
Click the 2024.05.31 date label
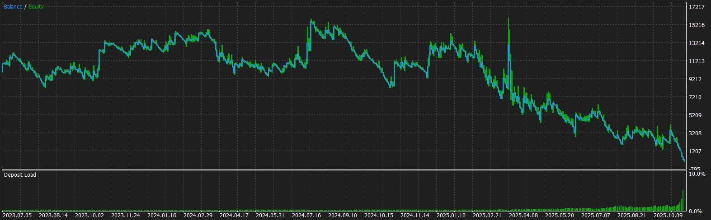[270, 215]
